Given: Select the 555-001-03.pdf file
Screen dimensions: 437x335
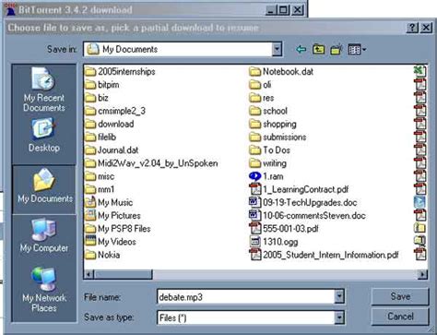Looking at the screenshot, I should (284, 229).
